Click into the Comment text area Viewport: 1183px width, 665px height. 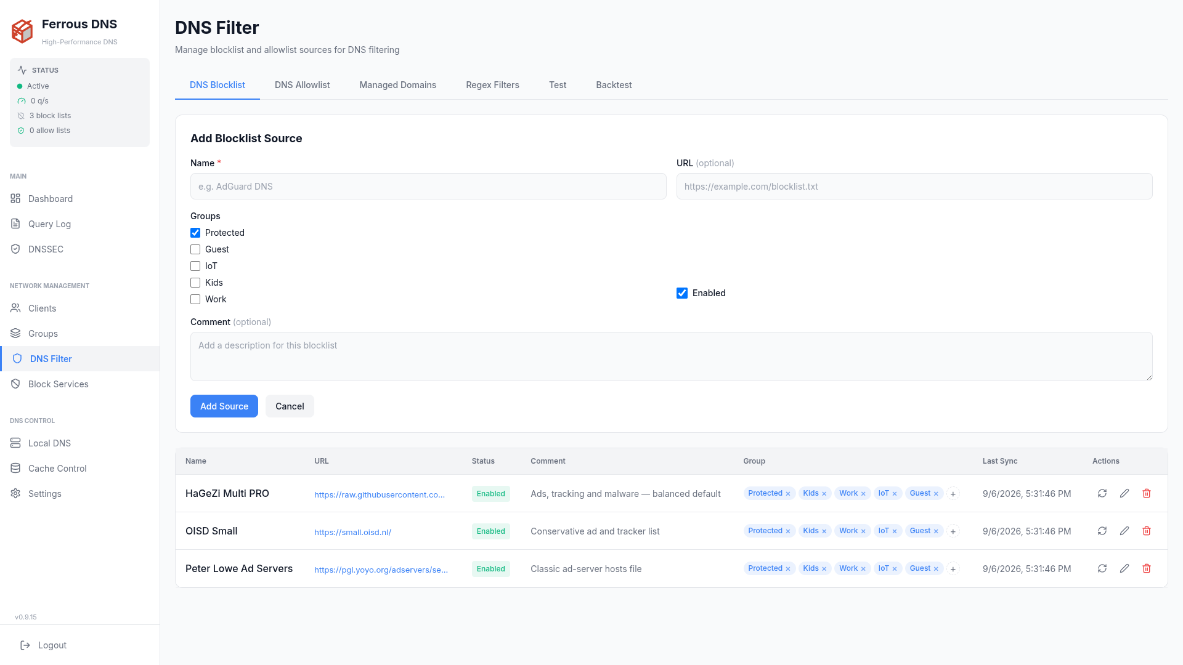point(672,357)
